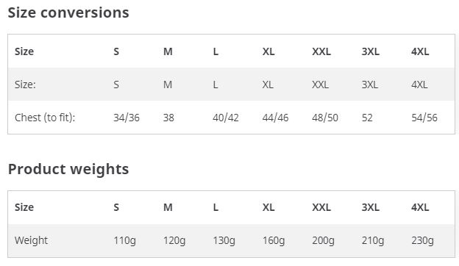Click the 44/46 chest measurement for XL

coord(275,118)
